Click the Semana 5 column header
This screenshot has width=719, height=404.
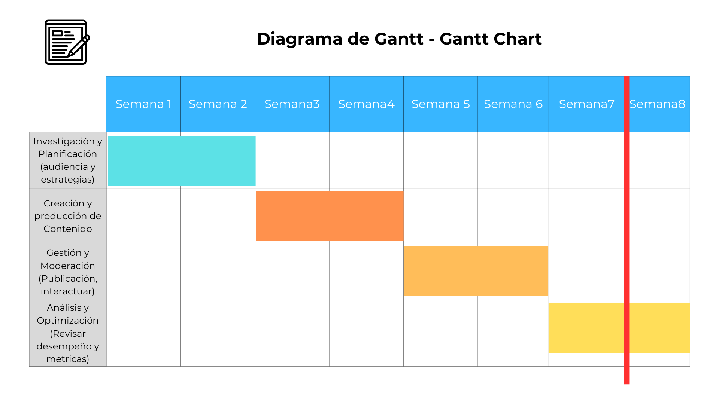click(x=440, y=104)
